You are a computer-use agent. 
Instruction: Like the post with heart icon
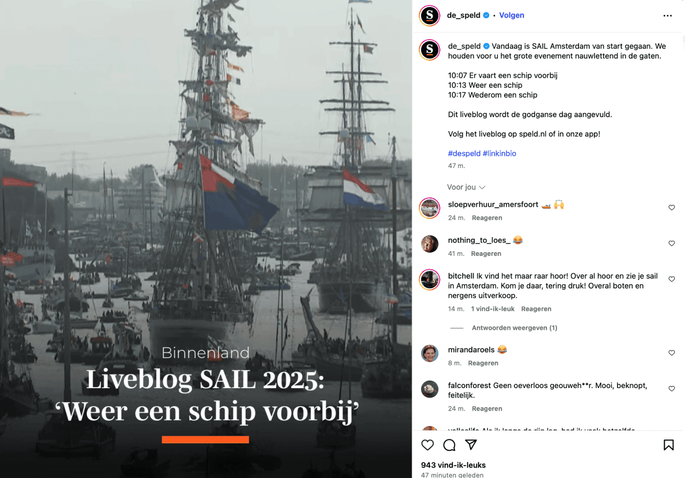click(x=428, y=445)
